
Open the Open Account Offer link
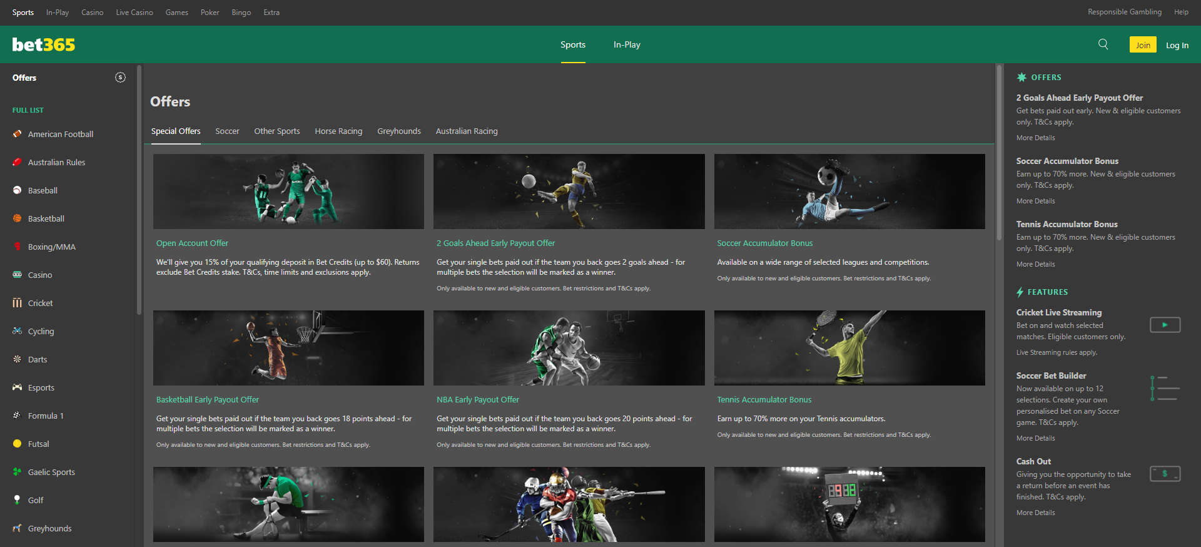point(192,243)
